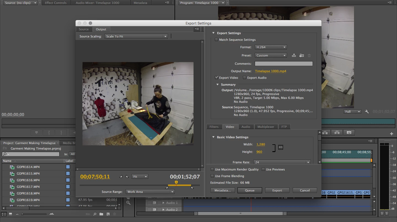Enable Use Maximum Render Quality
The image size is (397, 222).
[x=212, y=169]
